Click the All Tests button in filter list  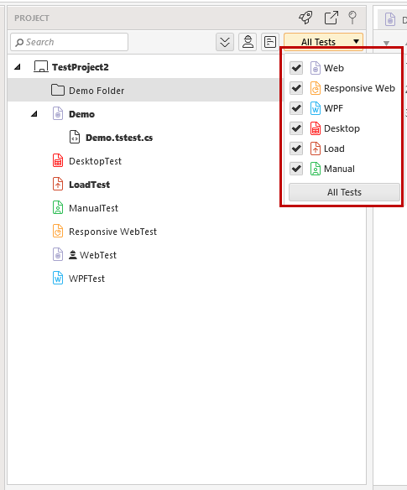click(x=344, y=192)
